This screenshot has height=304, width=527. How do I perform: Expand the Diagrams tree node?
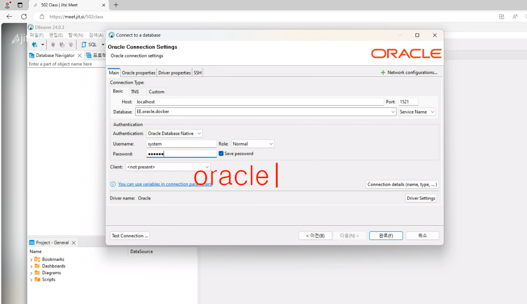pos(31,273)
